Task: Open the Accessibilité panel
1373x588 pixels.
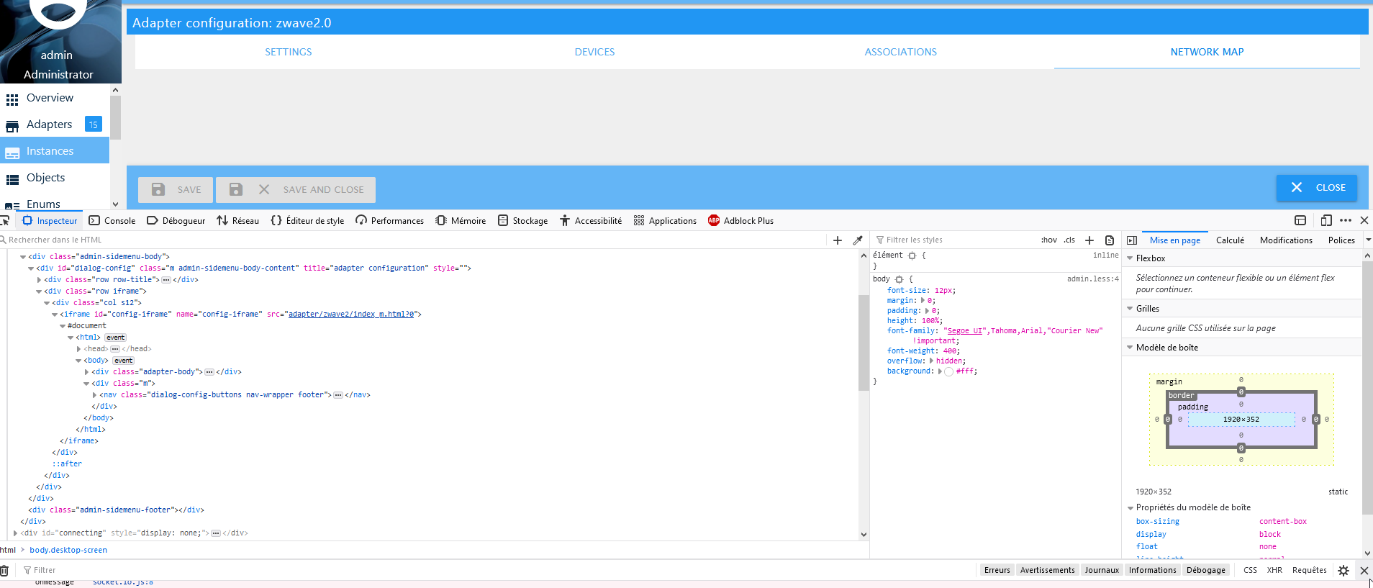Action: pos(591,221)
